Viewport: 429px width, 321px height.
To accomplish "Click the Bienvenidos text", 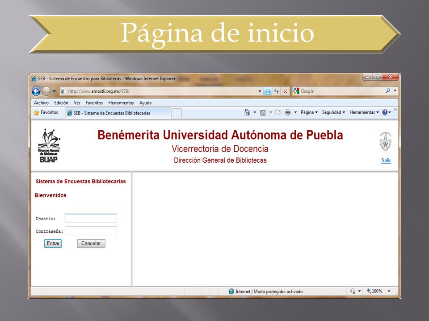I will (50, 195).
